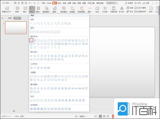Switch left panel to 大纲 outline view
Viewport: 160px width, 119px height.
(x=10, y=18)
